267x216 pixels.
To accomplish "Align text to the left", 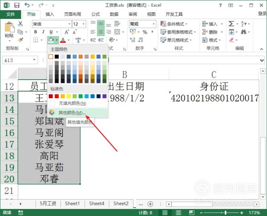I will pos(93,32).
